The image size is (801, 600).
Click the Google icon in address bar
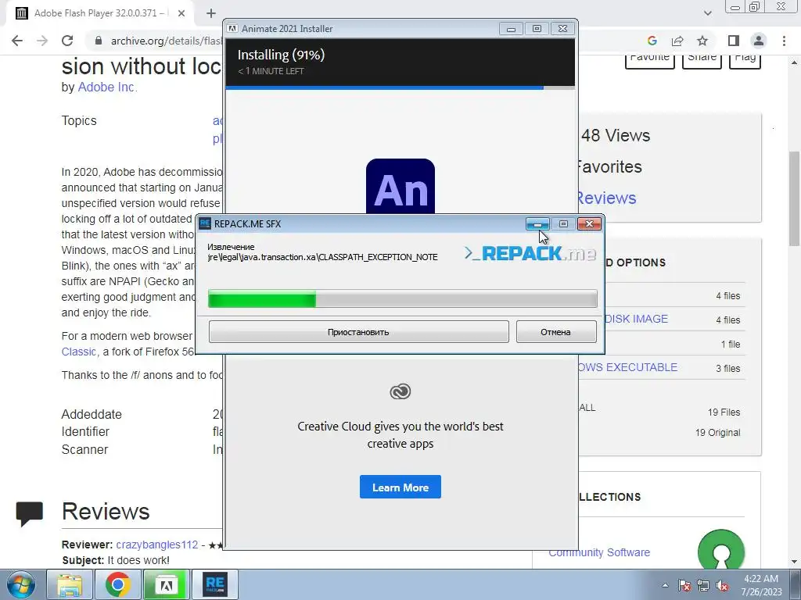click(652, 41)
